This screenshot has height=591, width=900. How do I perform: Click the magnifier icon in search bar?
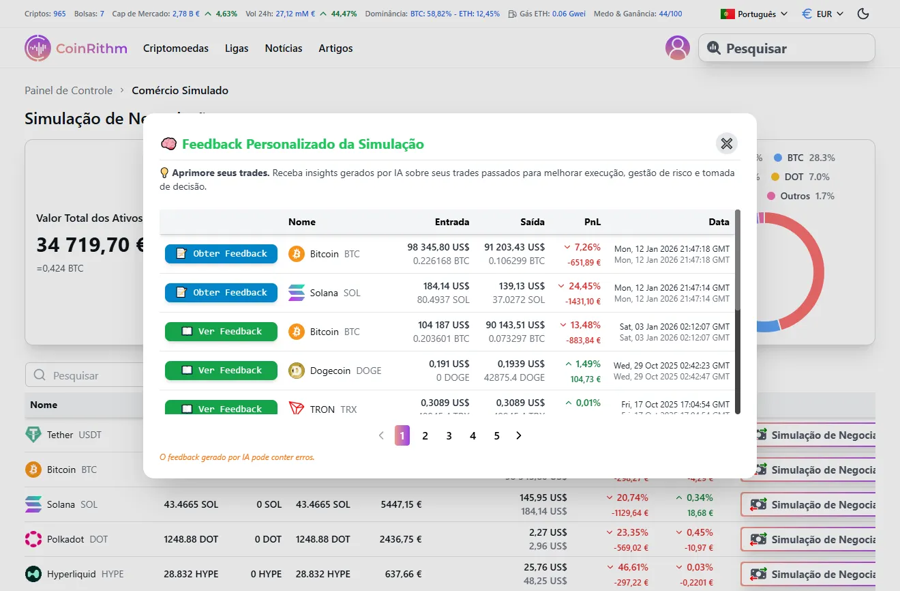point(712,48)
